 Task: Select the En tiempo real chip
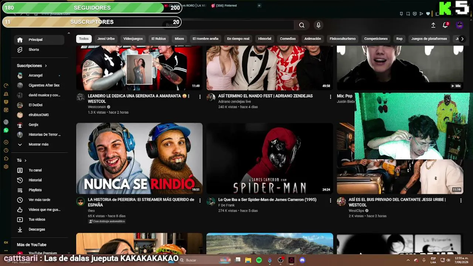(238, 39)
